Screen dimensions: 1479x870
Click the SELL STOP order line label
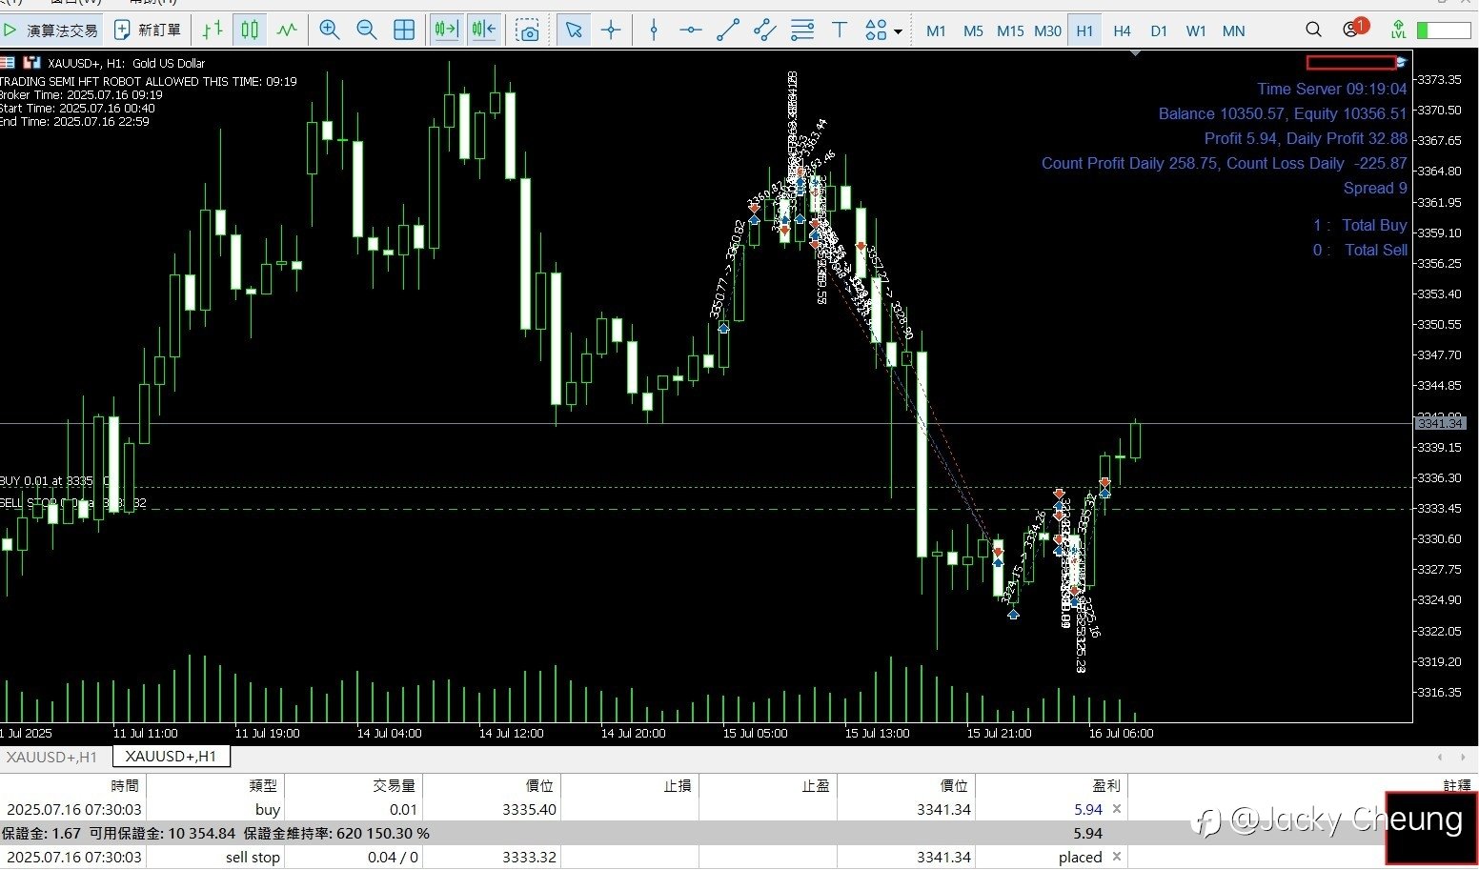point(72,502)
